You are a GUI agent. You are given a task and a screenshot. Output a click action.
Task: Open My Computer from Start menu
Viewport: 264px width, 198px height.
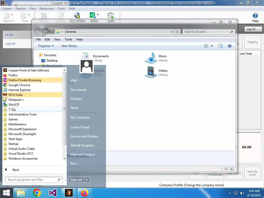[80, 117]
